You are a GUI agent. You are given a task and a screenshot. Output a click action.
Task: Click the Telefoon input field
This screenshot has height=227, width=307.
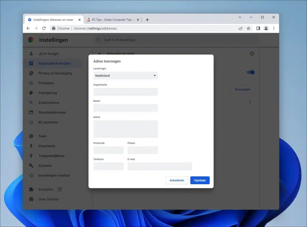click(108, 166)
